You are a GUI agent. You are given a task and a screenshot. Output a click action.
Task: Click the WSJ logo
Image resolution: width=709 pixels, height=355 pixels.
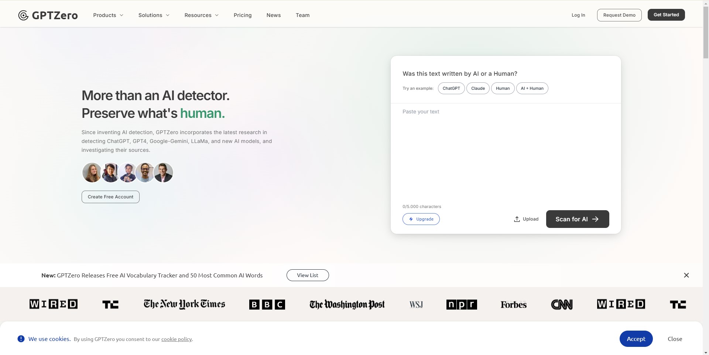tap(416, 305)
